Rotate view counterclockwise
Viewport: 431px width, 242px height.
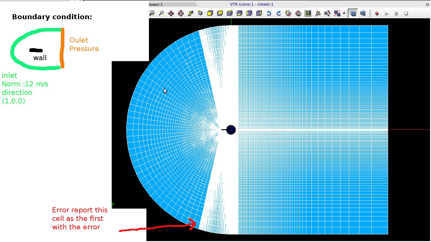(269, 13)
